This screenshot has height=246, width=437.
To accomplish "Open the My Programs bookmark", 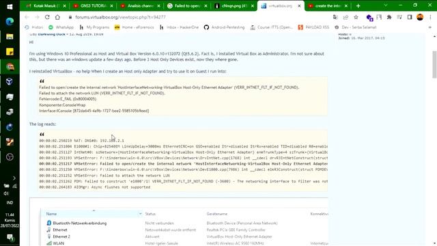I will pyautogui.click(x=94, y=27).
